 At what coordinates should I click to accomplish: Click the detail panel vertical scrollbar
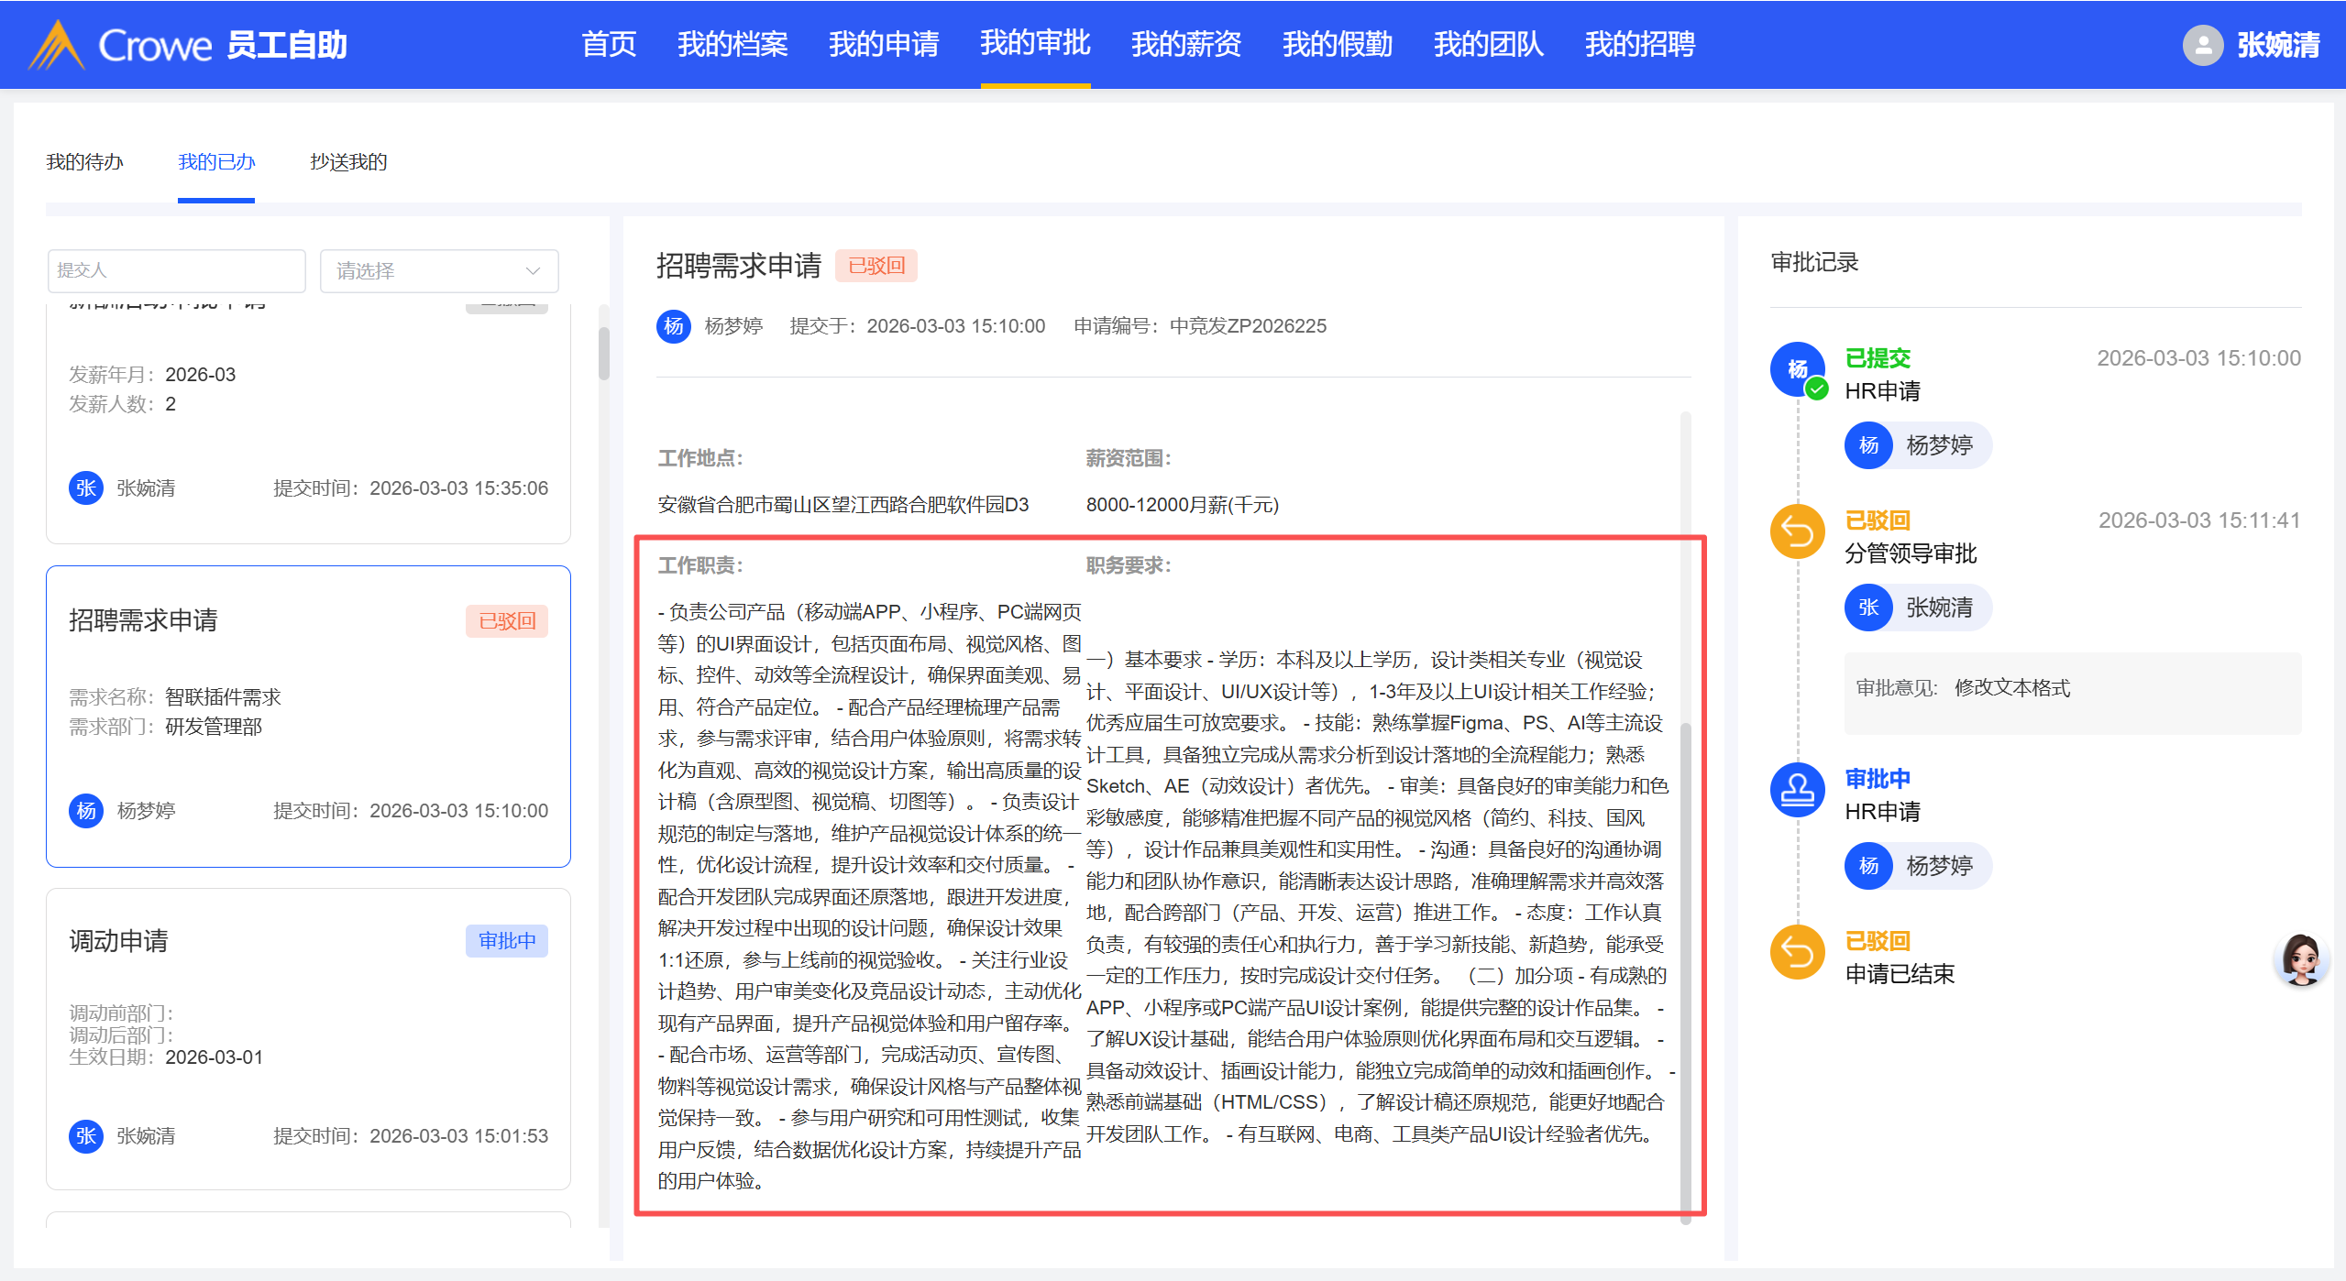1685,971
